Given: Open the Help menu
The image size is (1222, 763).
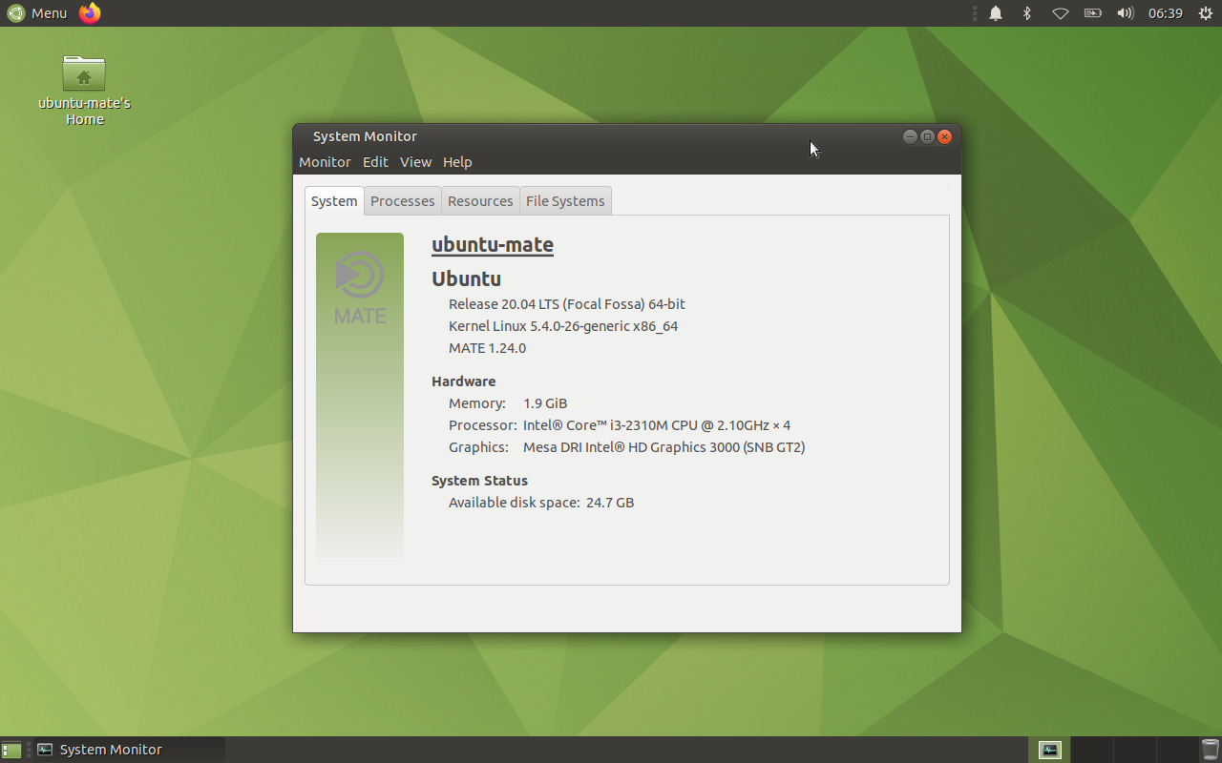Looking at the screenshot, I should coord(457,162).
